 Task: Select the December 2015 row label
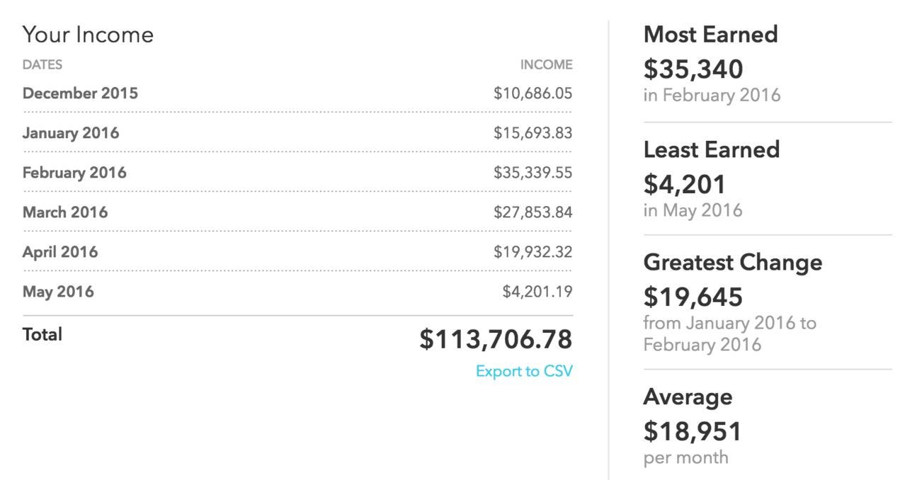coord(80,93)
